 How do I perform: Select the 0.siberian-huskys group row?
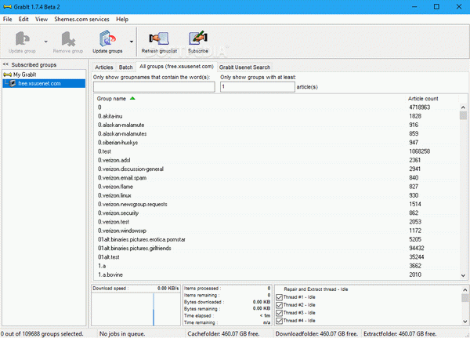click(277, 142)
